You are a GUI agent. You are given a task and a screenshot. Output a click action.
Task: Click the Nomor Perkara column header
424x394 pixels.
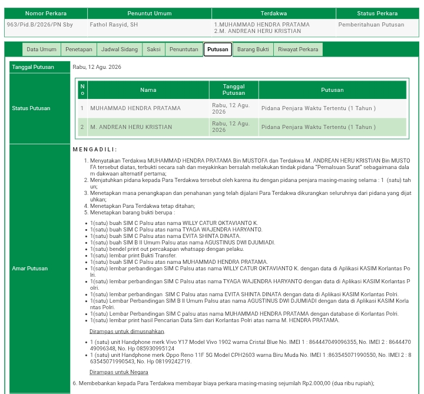46,14
